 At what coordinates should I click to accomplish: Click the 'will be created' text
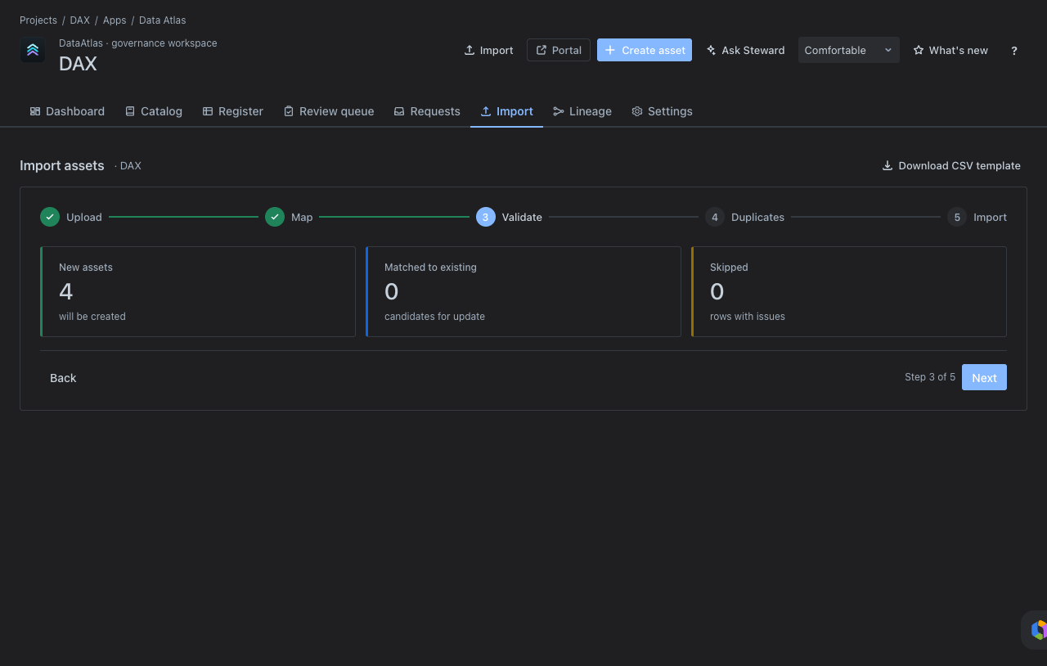92,317
